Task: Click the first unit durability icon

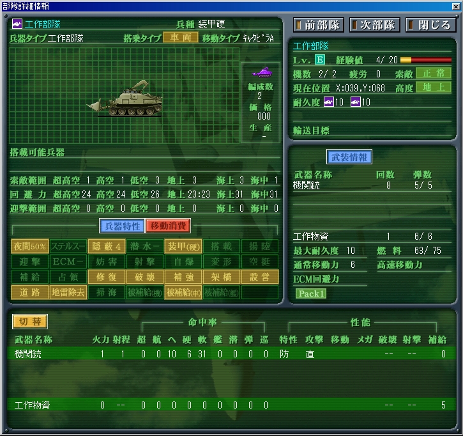Action: tap(329, 102)
